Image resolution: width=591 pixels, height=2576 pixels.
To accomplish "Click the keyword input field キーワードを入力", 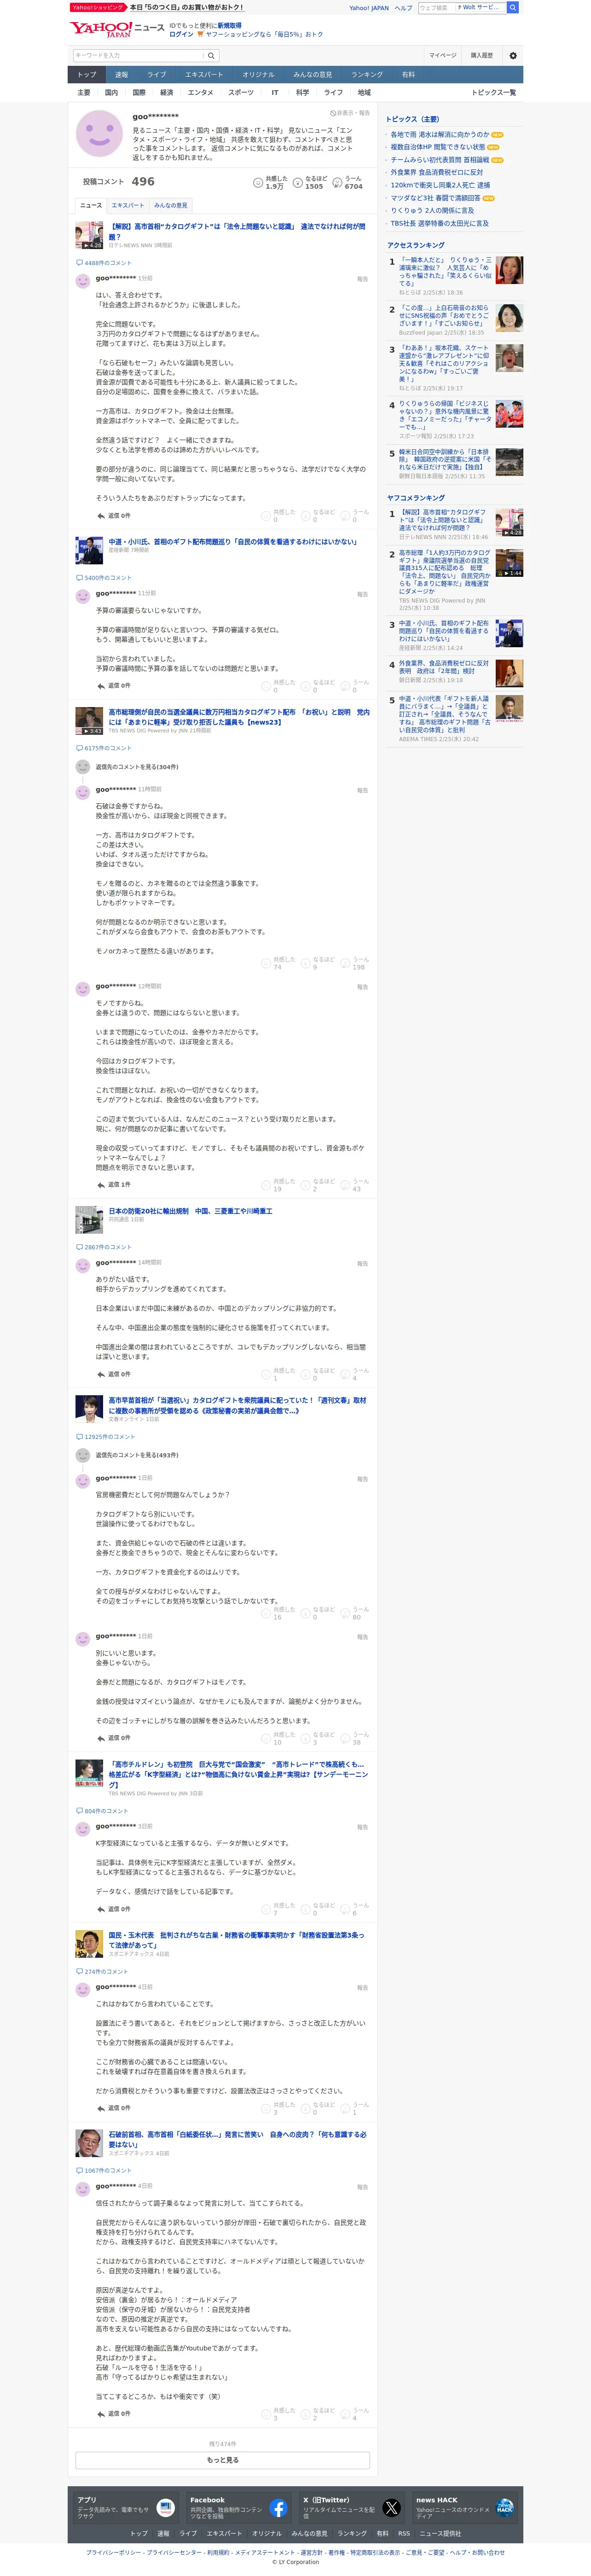I will click(138, 56).
